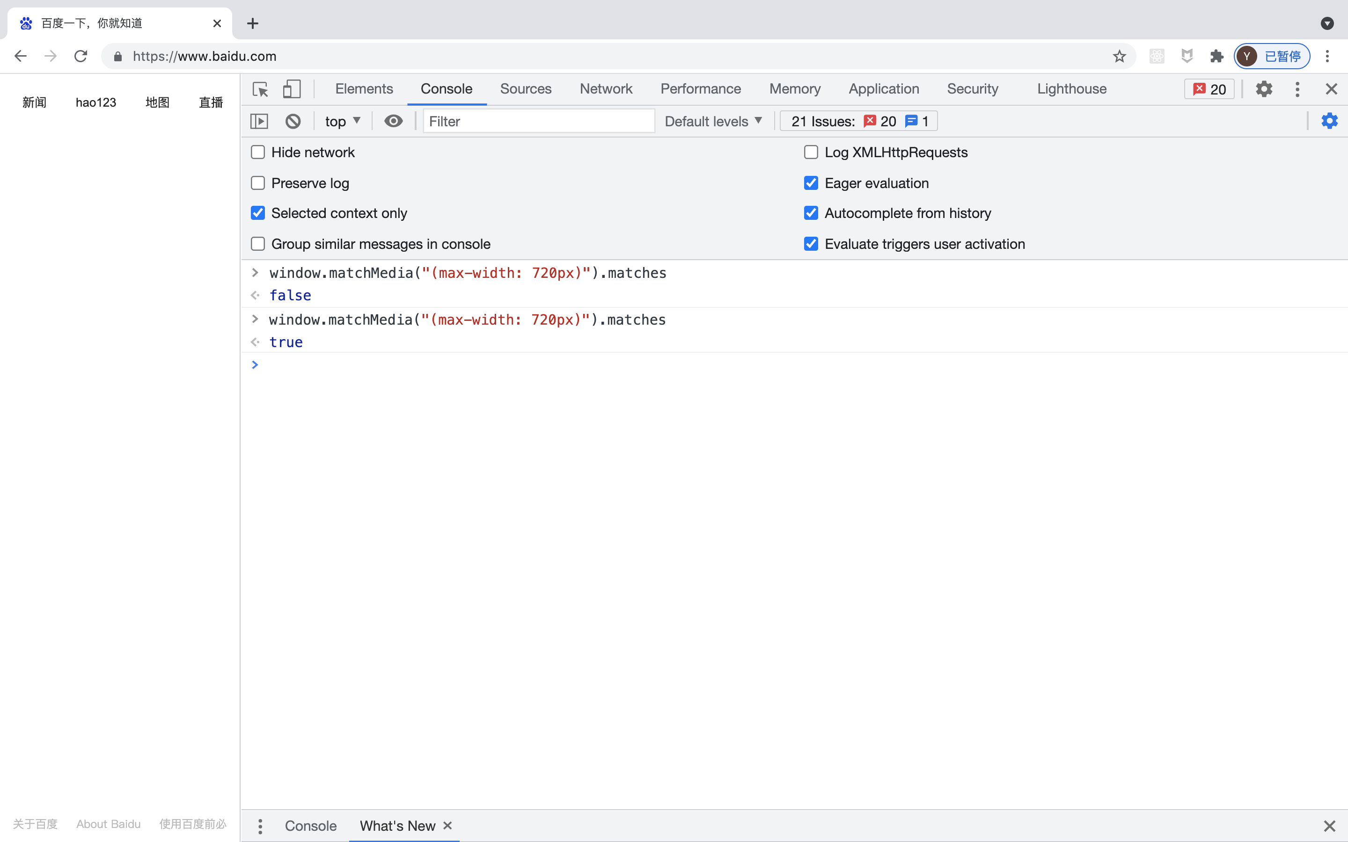This screenshot has width=1348, height=842.
Task: Click the 关于百度 footer link
Action: (35, 824)
